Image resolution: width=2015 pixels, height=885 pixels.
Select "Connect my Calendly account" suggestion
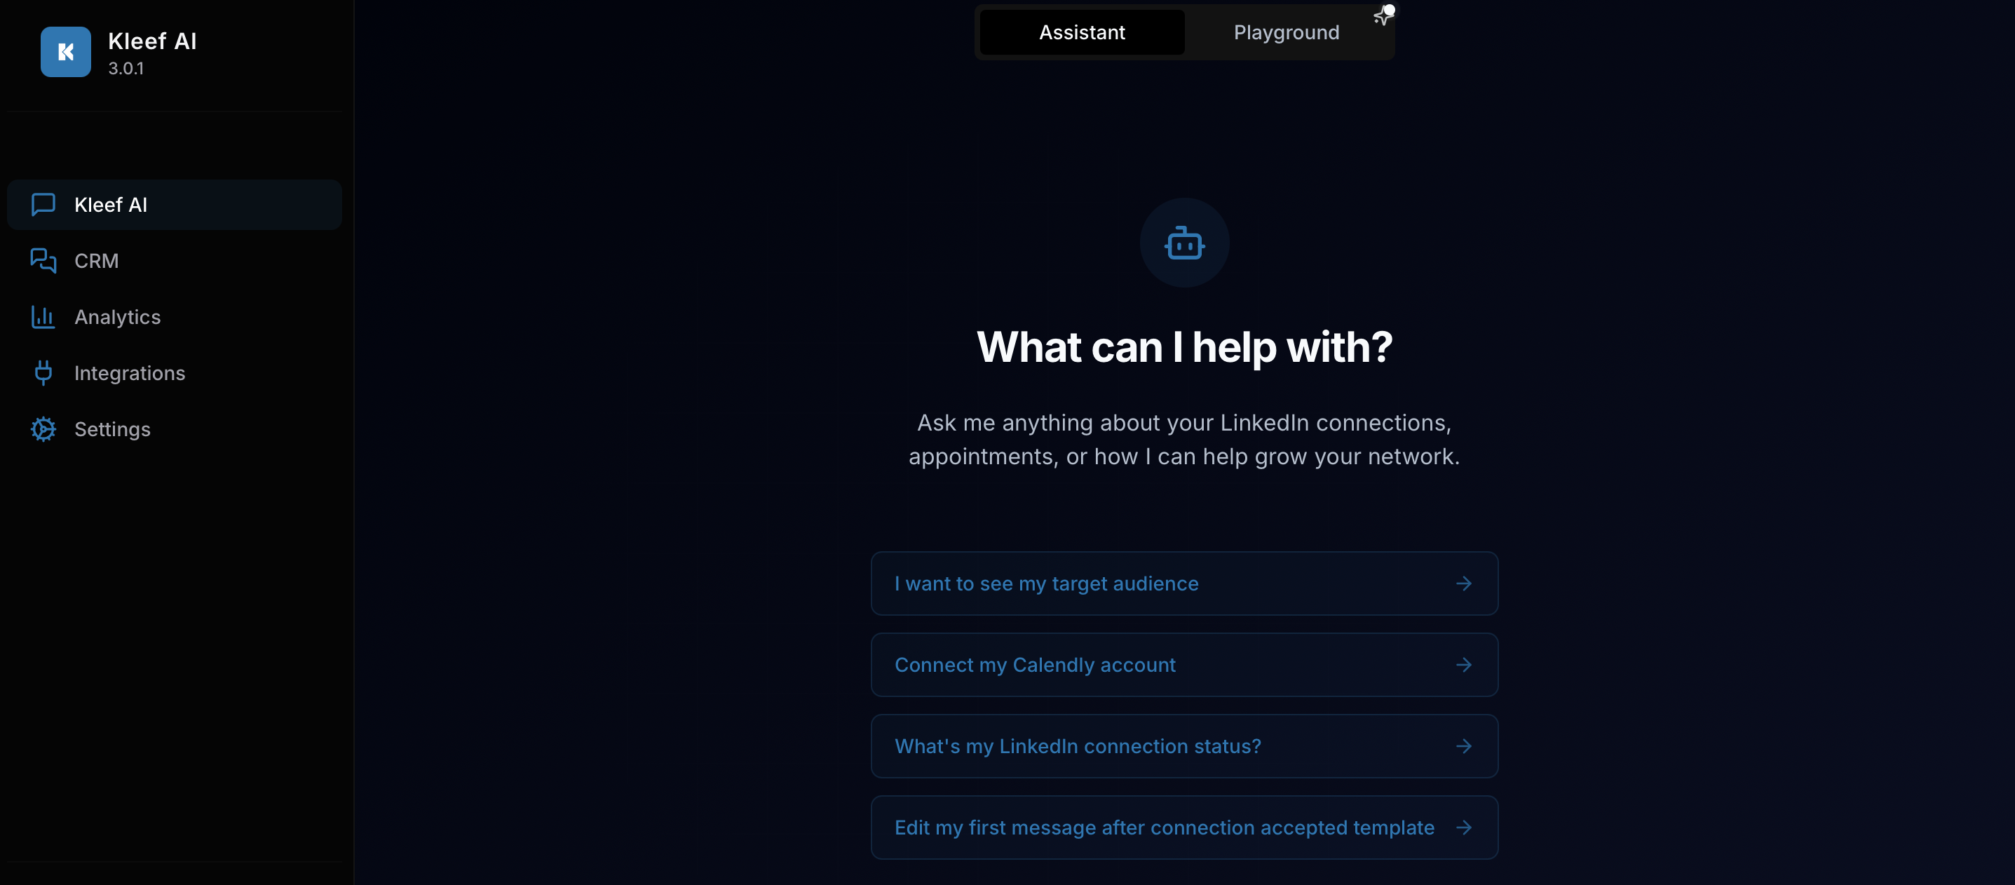pos(1034,665)
